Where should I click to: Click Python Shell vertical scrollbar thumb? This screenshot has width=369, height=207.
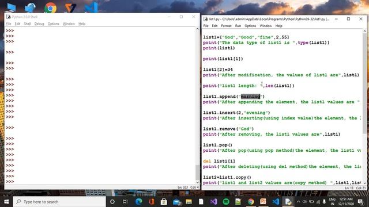coord(197,172)
